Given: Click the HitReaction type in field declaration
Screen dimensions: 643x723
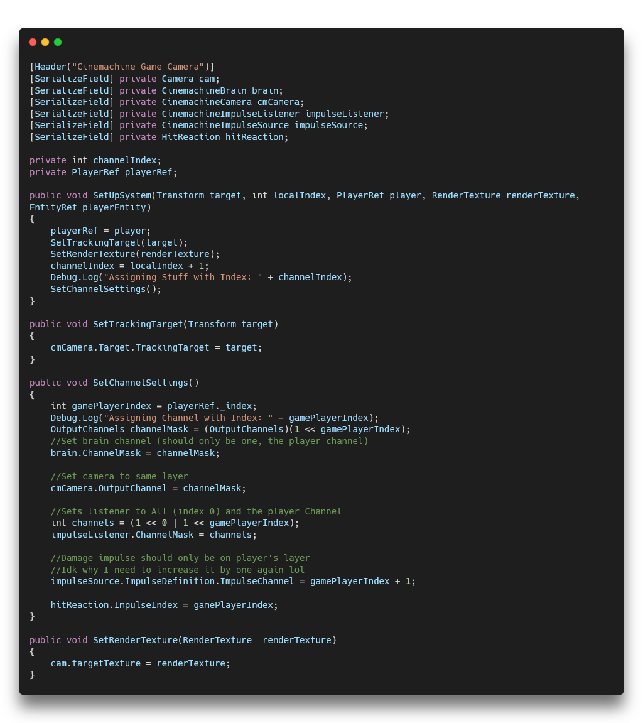Looking at the screenshot, I should 191,137.
